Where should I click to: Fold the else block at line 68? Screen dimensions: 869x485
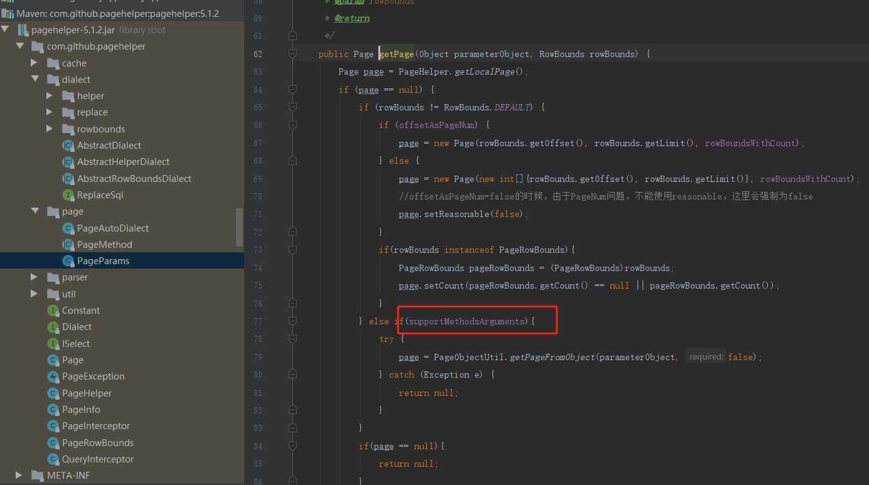pyautogui.click(x=292, y=161)
